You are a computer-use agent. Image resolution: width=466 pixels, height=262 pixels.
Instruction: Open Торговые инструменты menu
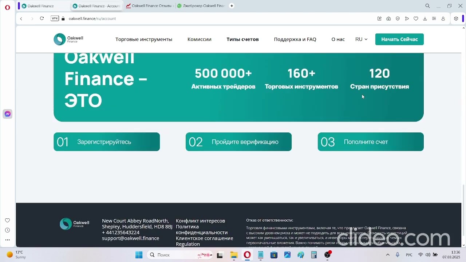click(x=144, y=39)
